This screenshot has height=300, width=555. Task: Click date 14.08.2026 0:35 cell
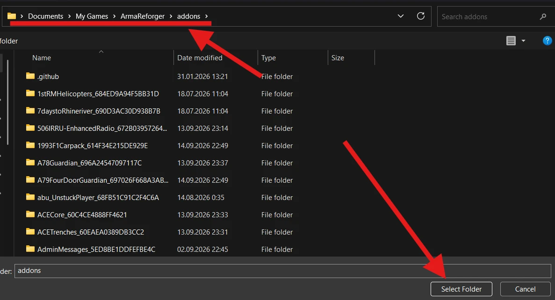point(201,198)
